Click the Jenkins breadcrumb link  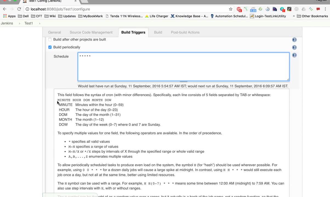pos(7,23)
